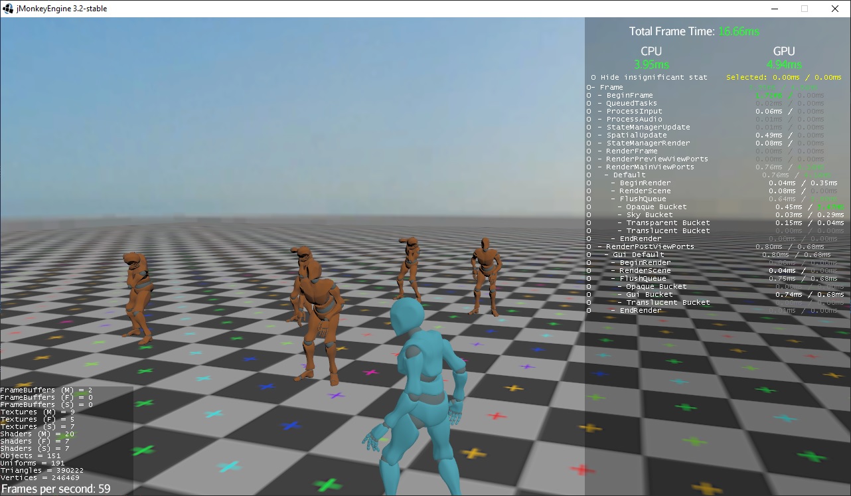Minimize the jMonkeyEngine window
The width and height of the screenshot is (851, 496).
pyautogui.click(x=775, y=9)
